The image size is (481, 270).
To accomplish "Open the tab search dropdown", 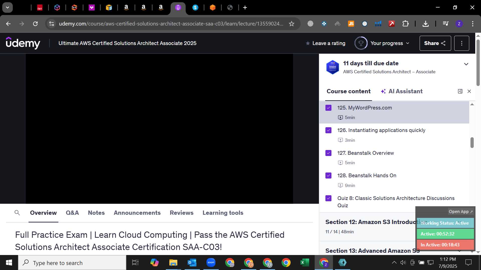I will [8, 7].
